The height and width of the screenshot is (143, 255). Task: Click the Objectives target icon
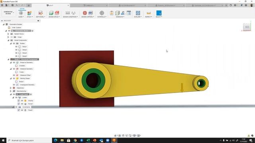click(85, 13)
